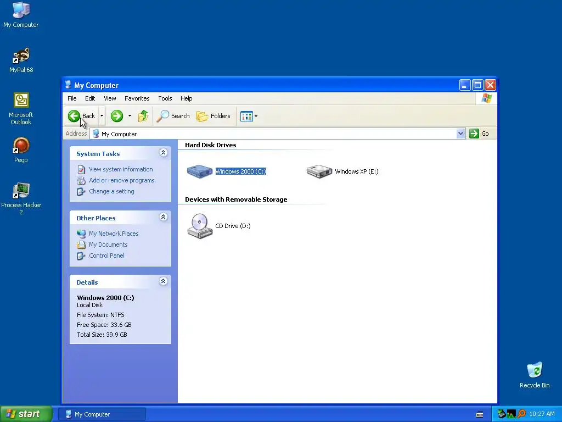Open the Search pane
The image size is (562, 422).
[173, 116]
